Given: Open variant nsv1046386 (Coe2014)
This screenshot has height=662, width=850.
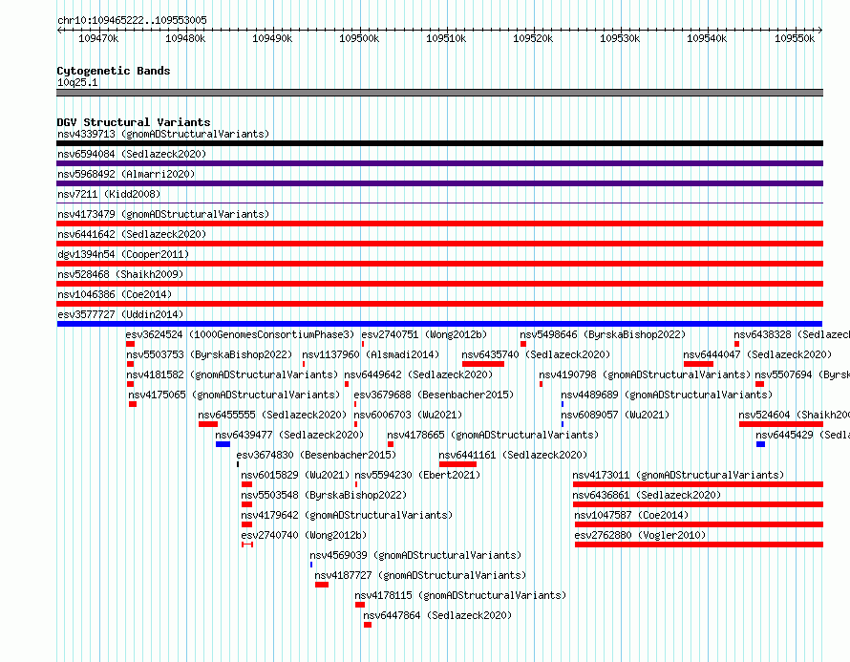Looking at the screenshot, I should pyautogui.click(x=115, y=294).
